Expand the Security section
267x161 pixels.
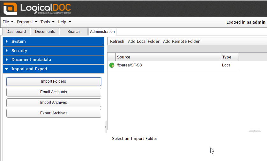[54, 51]
